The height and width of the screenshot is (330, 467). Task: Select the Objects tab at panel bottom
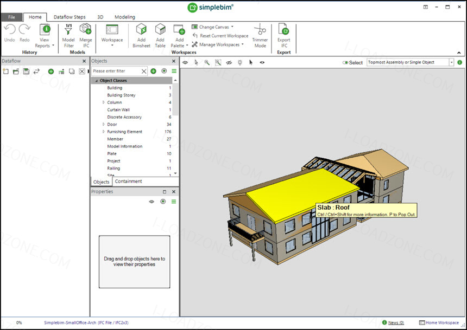click(101, 182)
